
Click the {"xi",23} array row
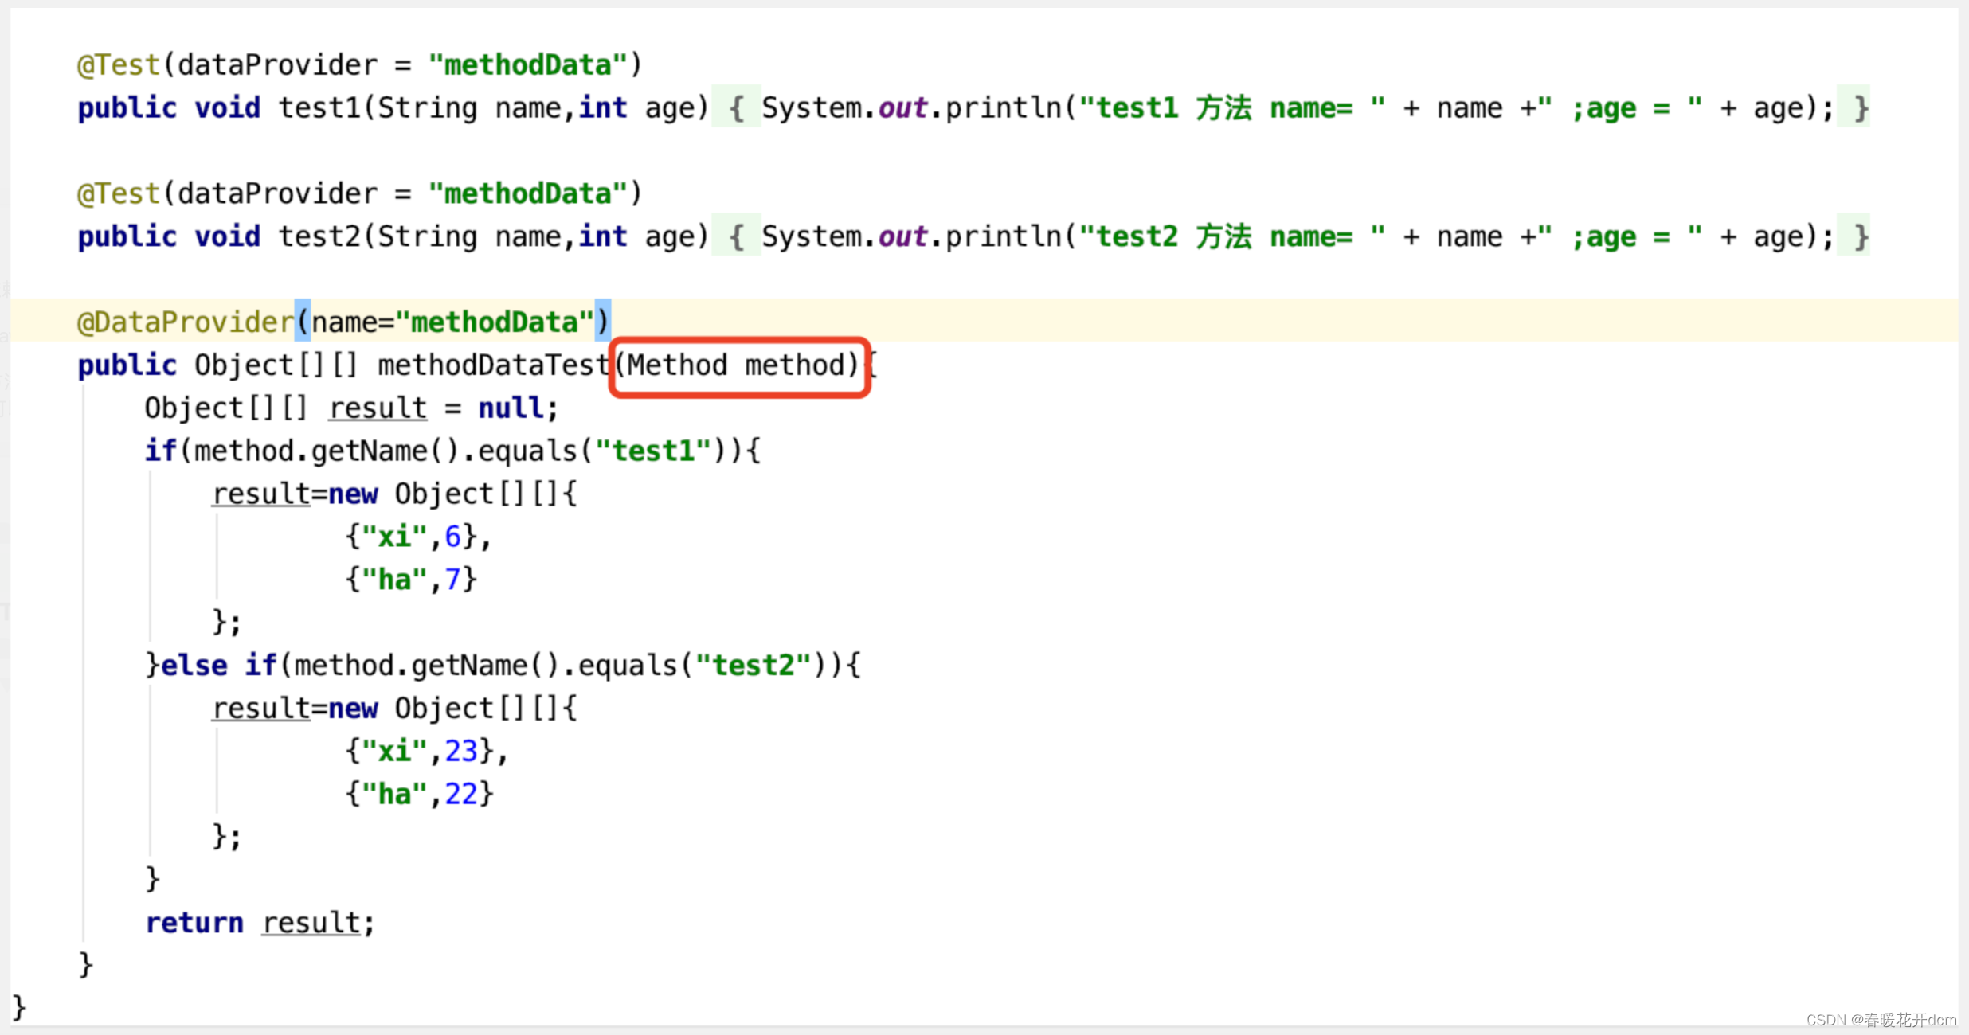(x=420, y=751)
